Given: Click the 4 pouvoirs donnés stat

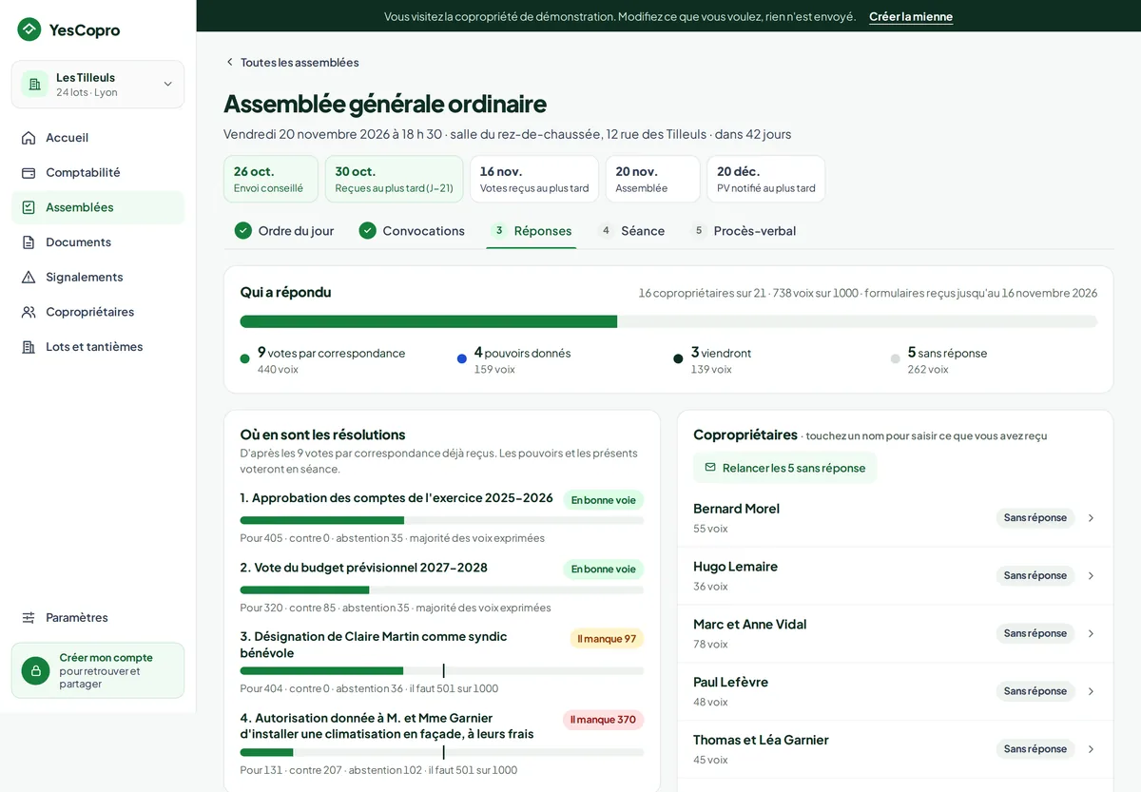Looking at the screenshot, I should pyautogui.click(x=514, y=359).
